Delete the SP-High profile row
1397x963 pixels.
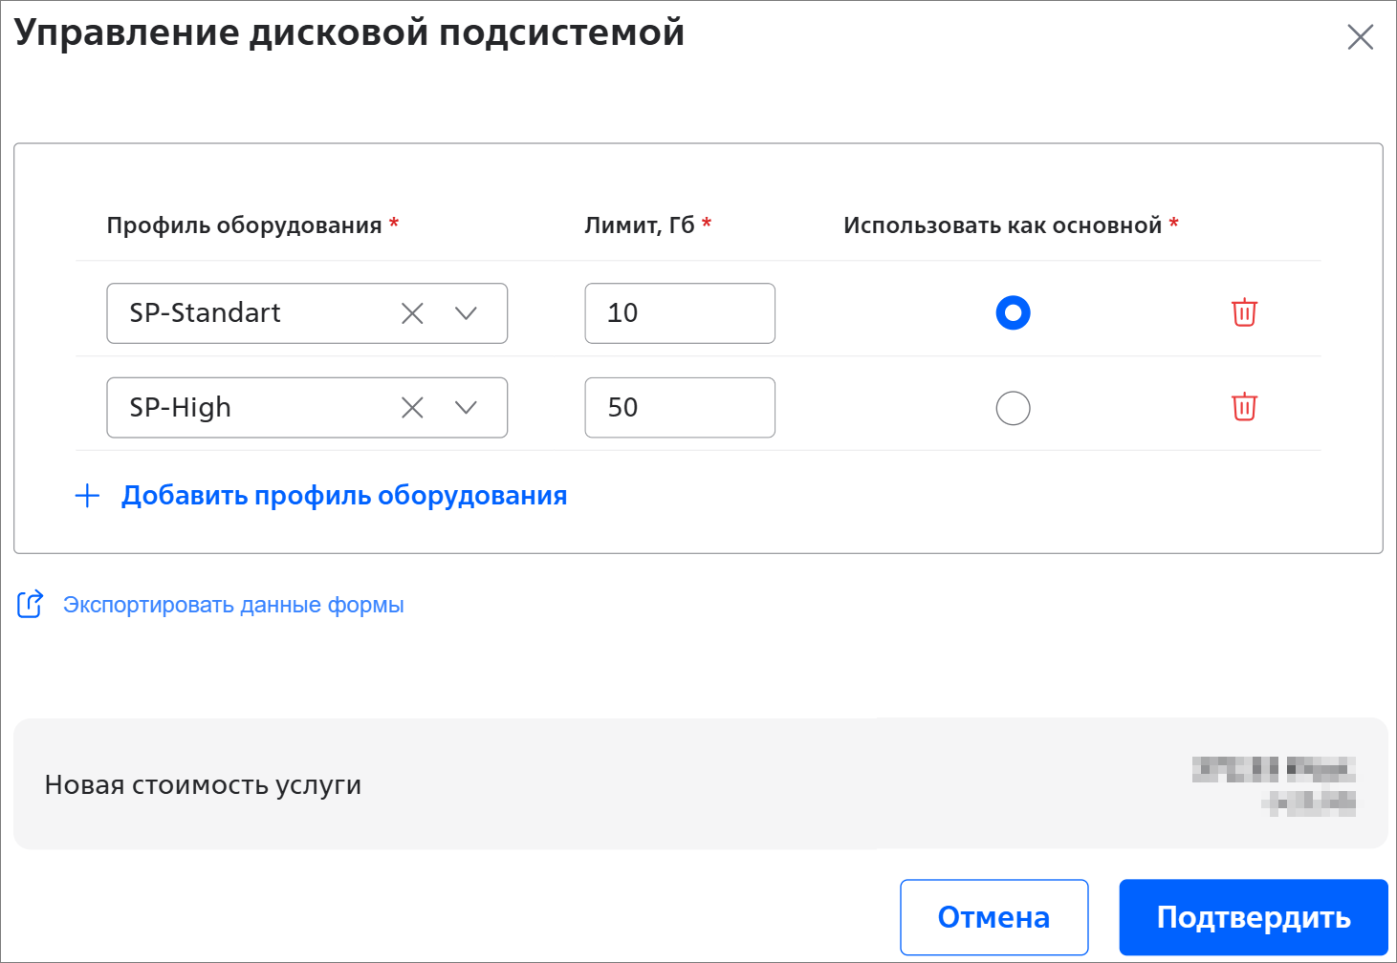coord(1243,407)
